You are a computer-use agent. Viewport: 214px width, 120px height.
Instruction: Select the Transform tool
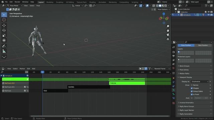(4, 40)
